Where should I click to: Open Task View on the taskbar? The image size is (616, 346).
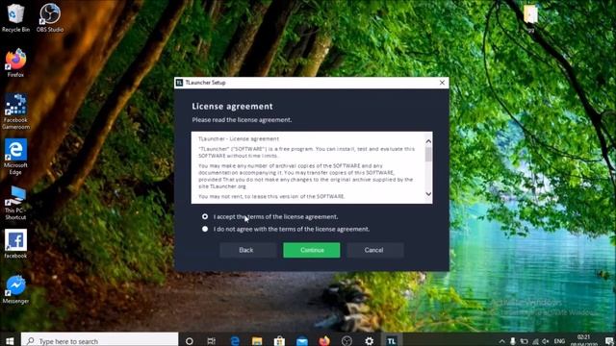pyautogui.click(x=212, y=341)
